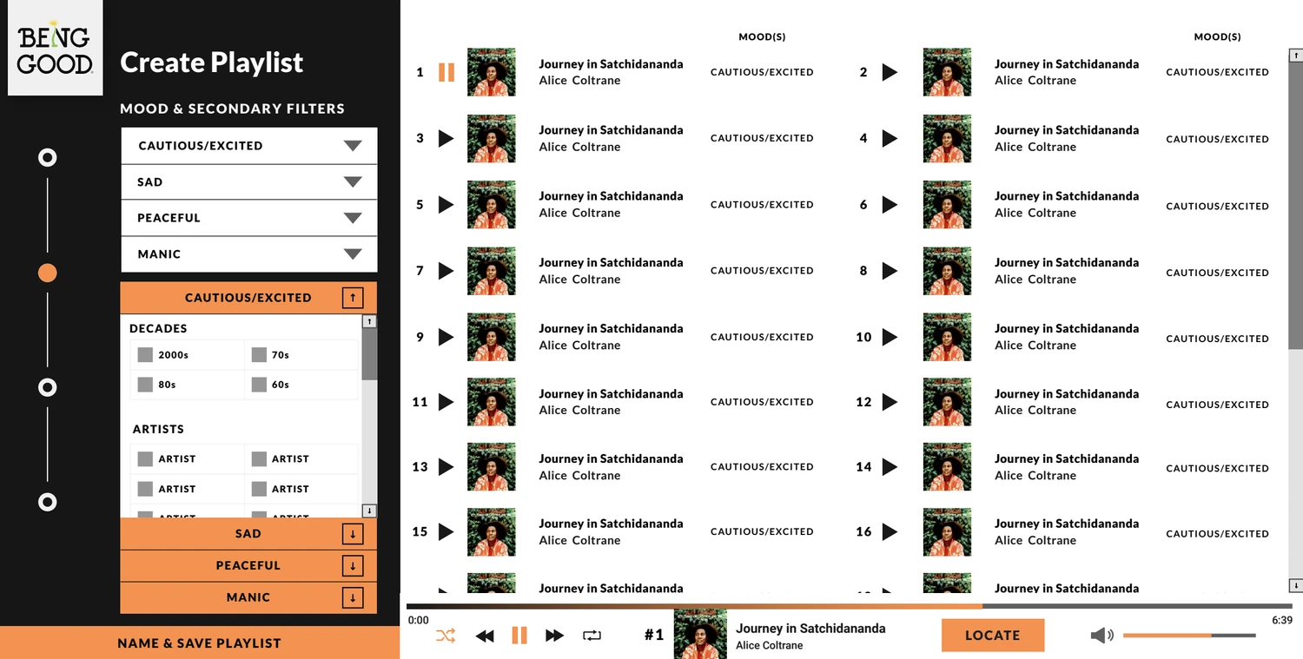The image size is (1303, 659).
Task: Pause playback in the bottom player bar
Action: point(519,636)
